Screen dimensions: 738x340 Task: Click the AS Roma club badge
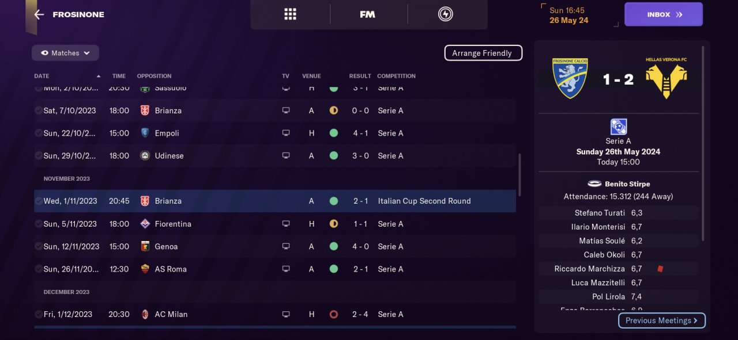[x=145, y=269]
